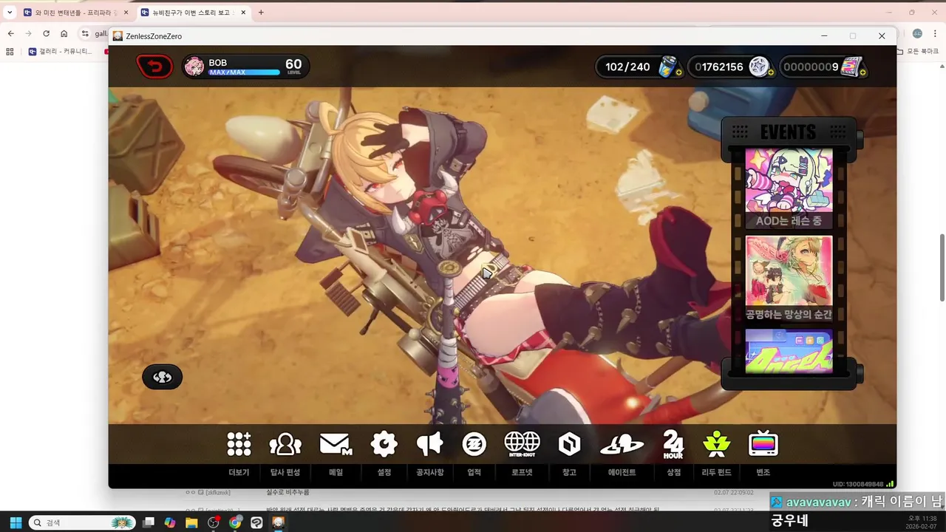Open Agents (에이전트) hat icon
The width and height of the screenshot is (946, 532).
[622, 444]
